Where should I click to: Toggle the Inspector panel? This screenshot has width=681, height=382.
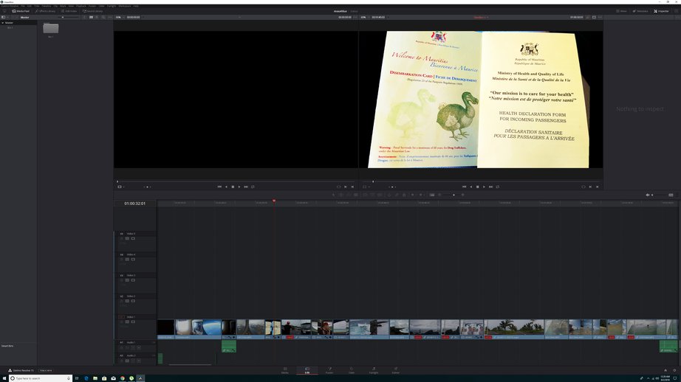tap(662, 11)
